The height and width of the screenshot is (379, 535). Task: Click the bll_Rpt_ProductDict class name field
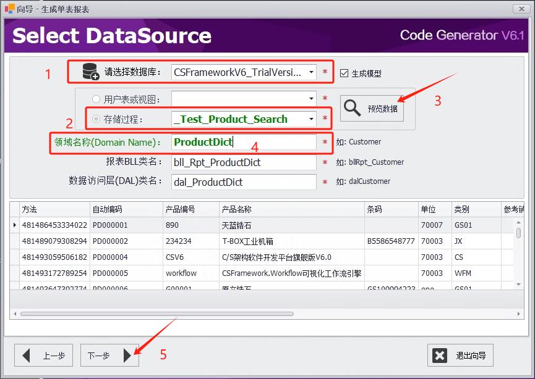tap(244, 164)
